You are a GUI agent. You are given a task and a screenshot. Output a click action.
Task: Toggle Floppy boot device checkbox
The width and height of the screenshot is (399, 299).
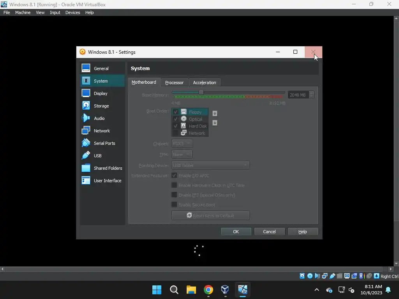pos(175,112)
